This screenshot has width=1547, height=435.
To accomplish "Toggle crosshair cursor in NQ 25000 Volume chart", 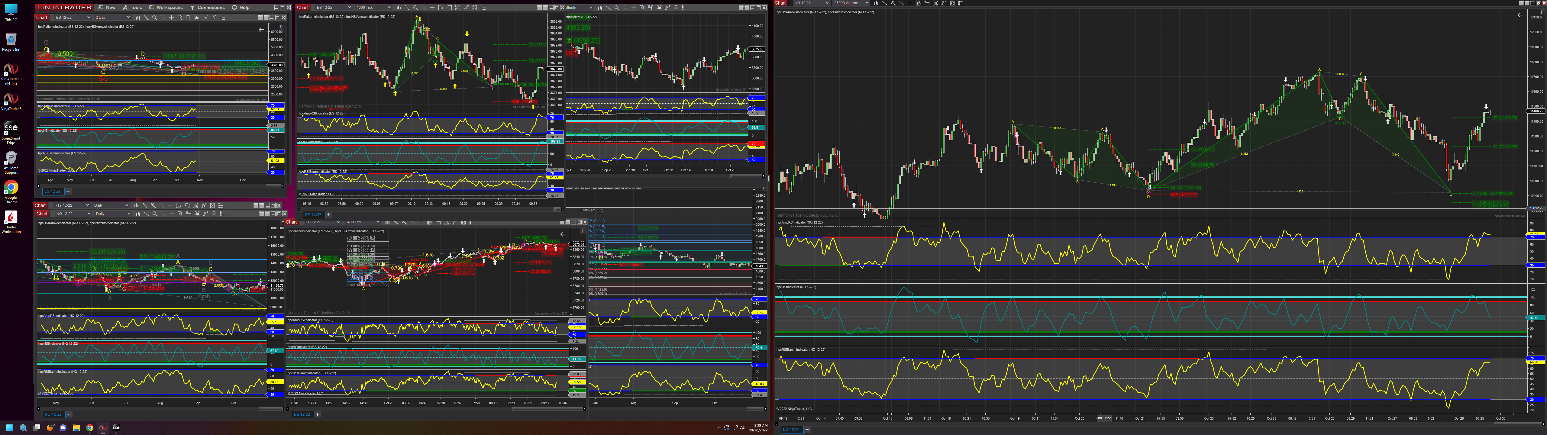I will [x=910, y=3].
